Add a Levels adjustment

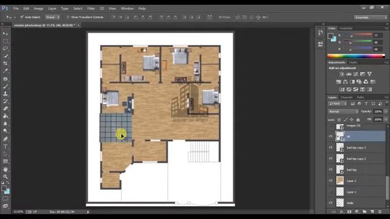349,74
